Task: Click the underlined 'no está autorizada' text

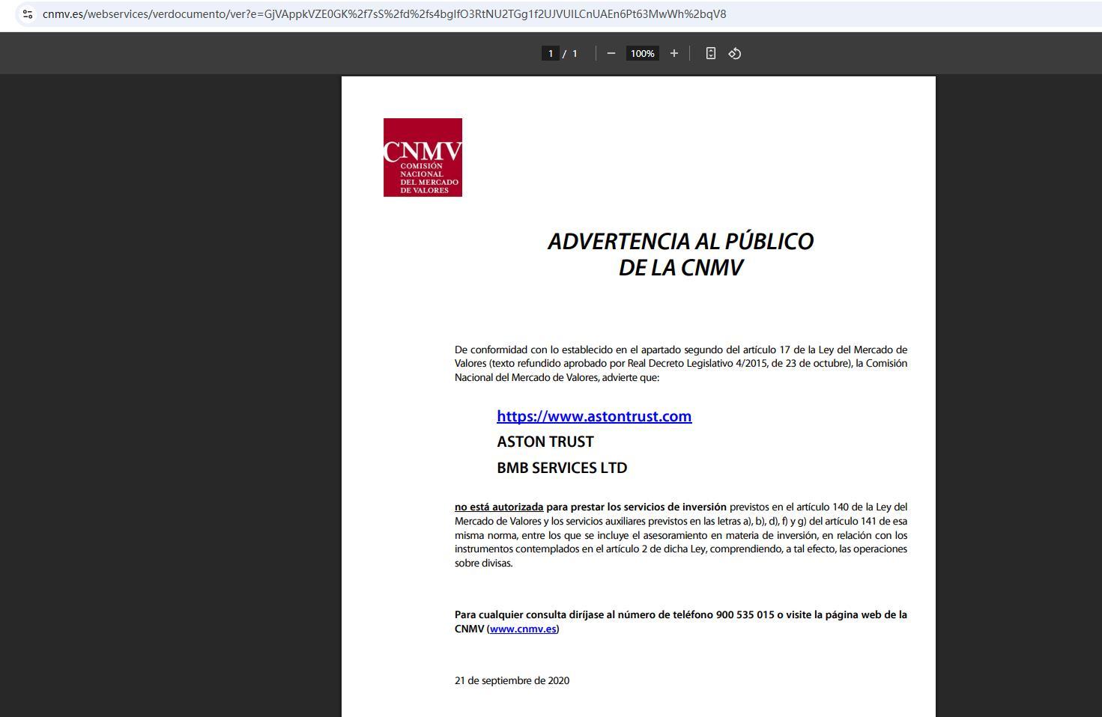Action: pyautogui.click(x=498, y=507)
